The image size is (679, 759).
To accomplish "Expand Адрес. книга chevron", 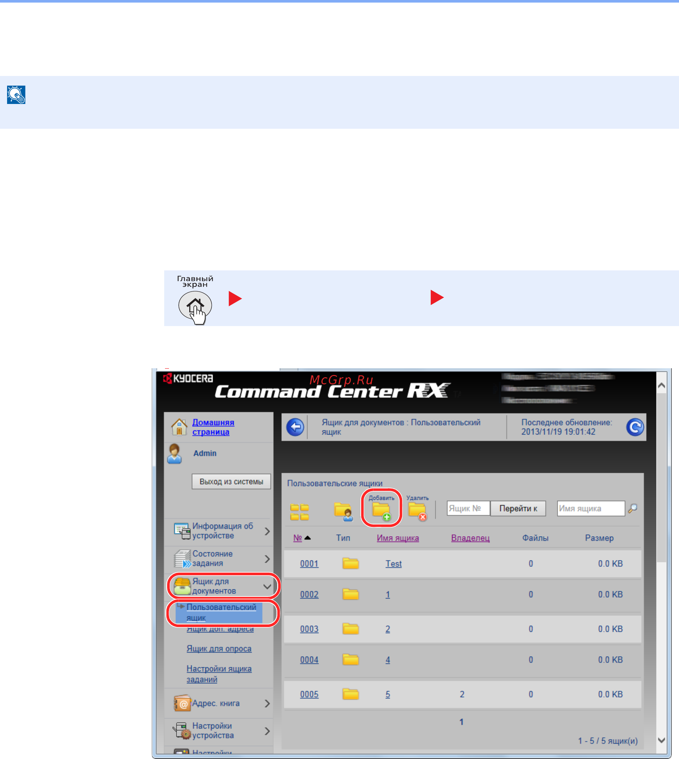I will coord(267,703).
